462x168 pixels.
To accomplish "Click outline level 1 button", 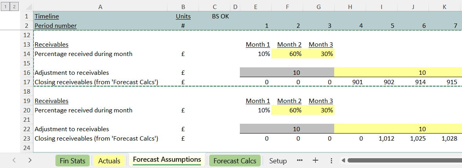I will pyautogui.click(x=6, y=7).
